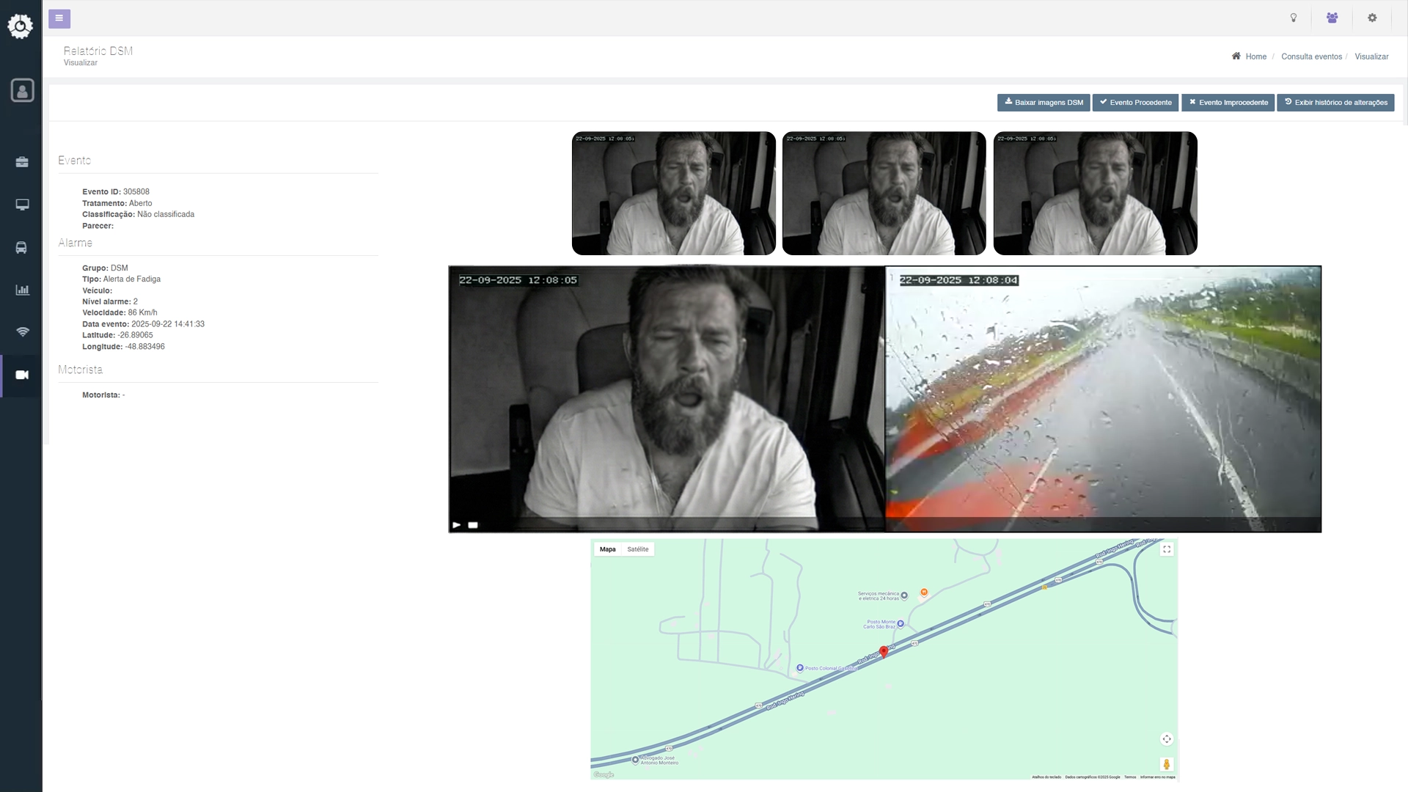Click Baixar imagens DSM button
Viewport: 1408px width, 792px height.
pyautogui.click(x=1044, y=103)
